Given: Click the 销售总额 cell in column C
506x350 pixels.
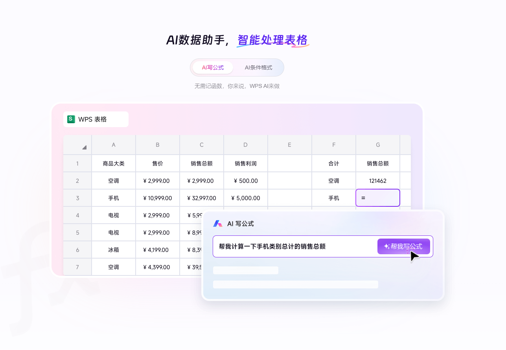Looking at the screenshot, I should [202, 164].
